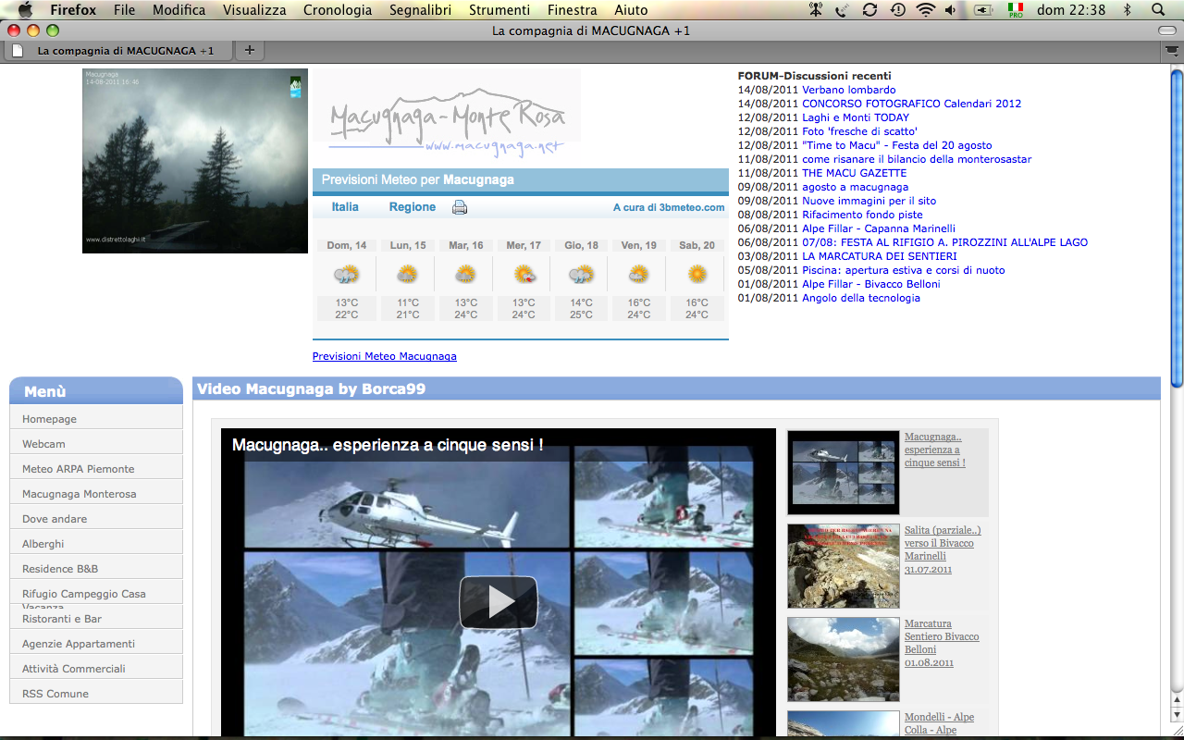Screen dimensions: 1184x740
Task: Open the Aiuto menu
Action: pyautogui.click(x=631, y=10)
